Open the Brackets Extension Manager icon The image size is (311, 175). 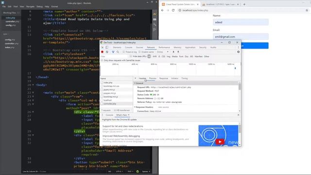(x=155, y=19)
